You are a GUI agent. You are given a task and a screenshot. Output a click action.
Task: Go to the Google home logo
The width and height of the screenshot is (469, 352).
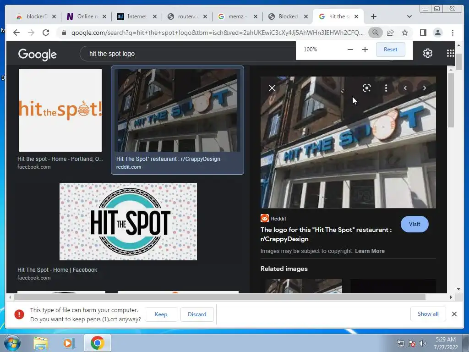point(38,54)
